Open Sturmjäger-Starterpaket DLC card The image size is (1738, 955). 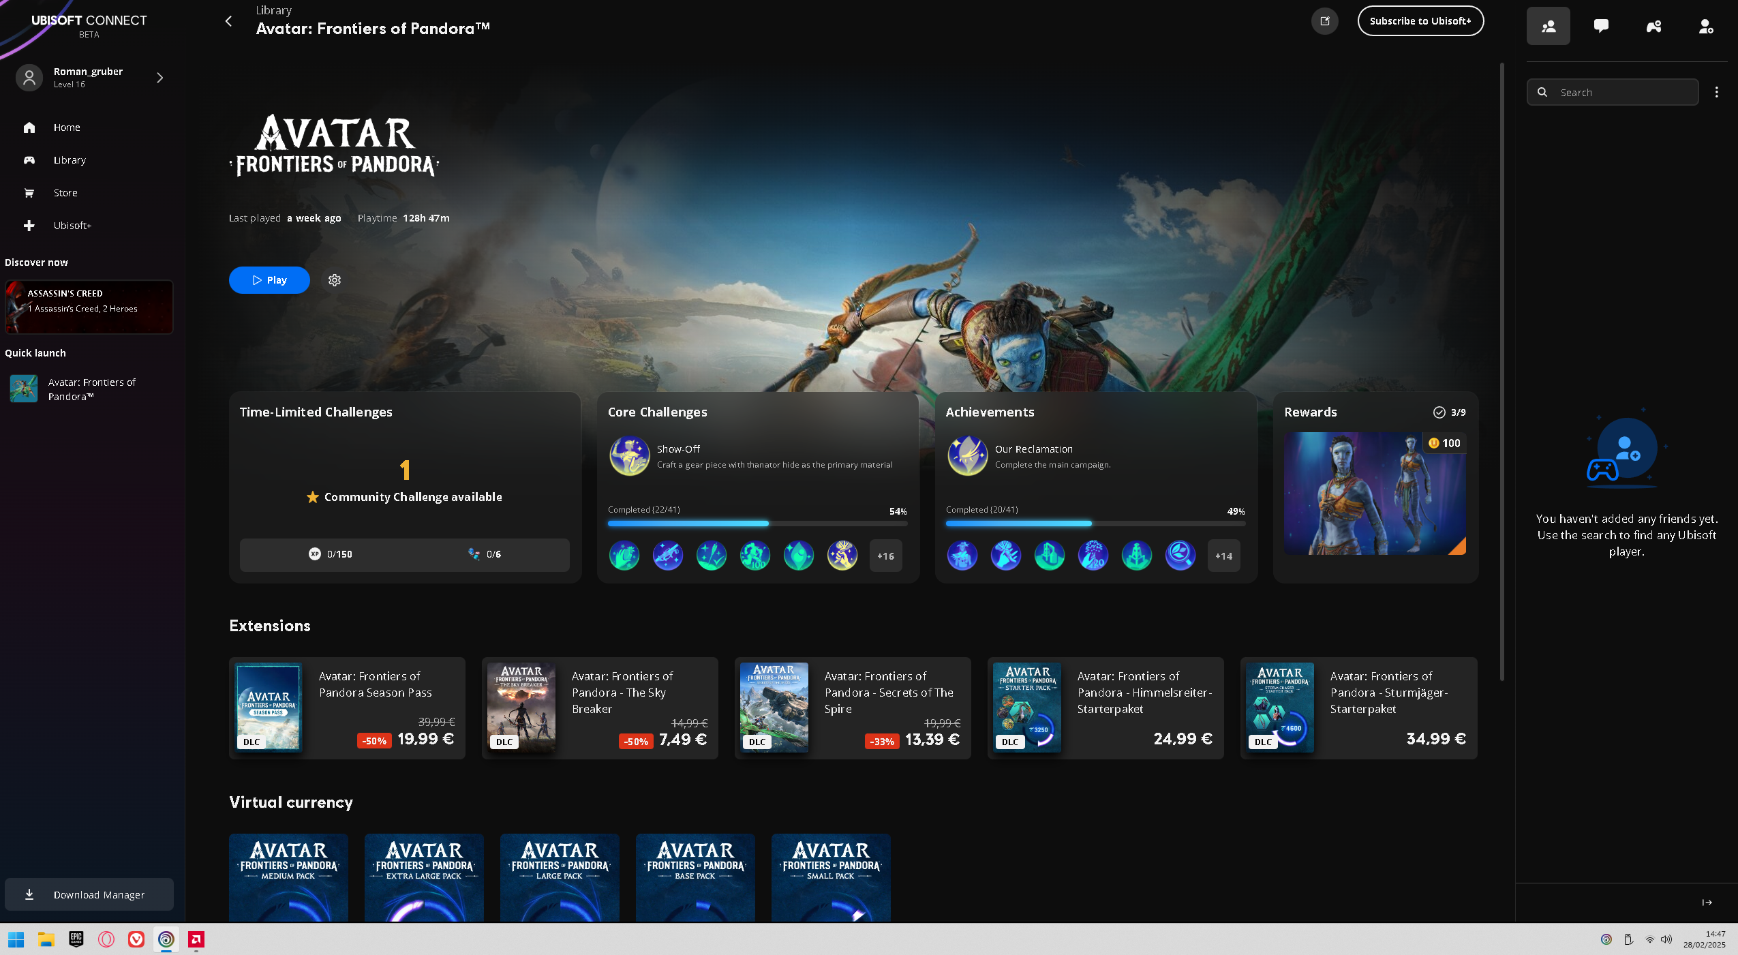[1358, 708]
